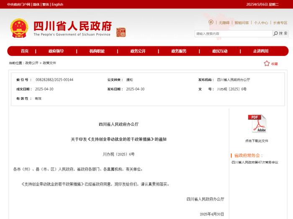Image resolution: width=293 pixels, height=219 pixels.
Task: Click the 发布日期 value 2025-04-30
Action: [x=135, y=89]
